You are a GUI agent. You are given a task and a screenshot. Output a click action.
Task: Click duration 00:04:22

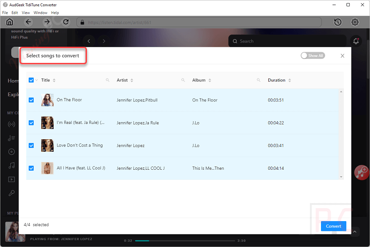(x=276, y=123)
